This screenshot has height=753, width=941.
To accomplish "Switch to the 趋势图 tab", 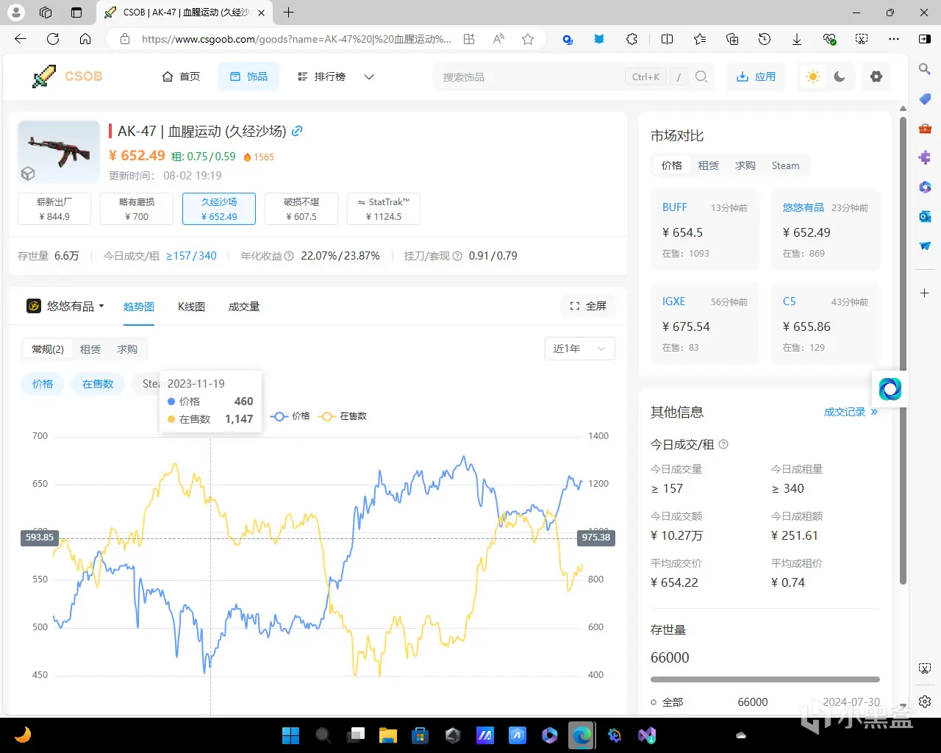I will [x=139, y=307].
